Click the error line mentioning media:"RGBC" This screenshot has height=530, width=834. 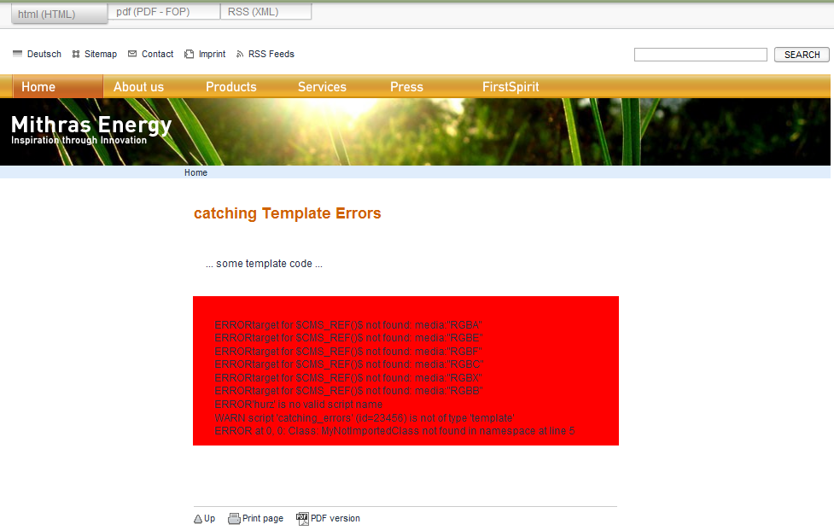point(349,364)
